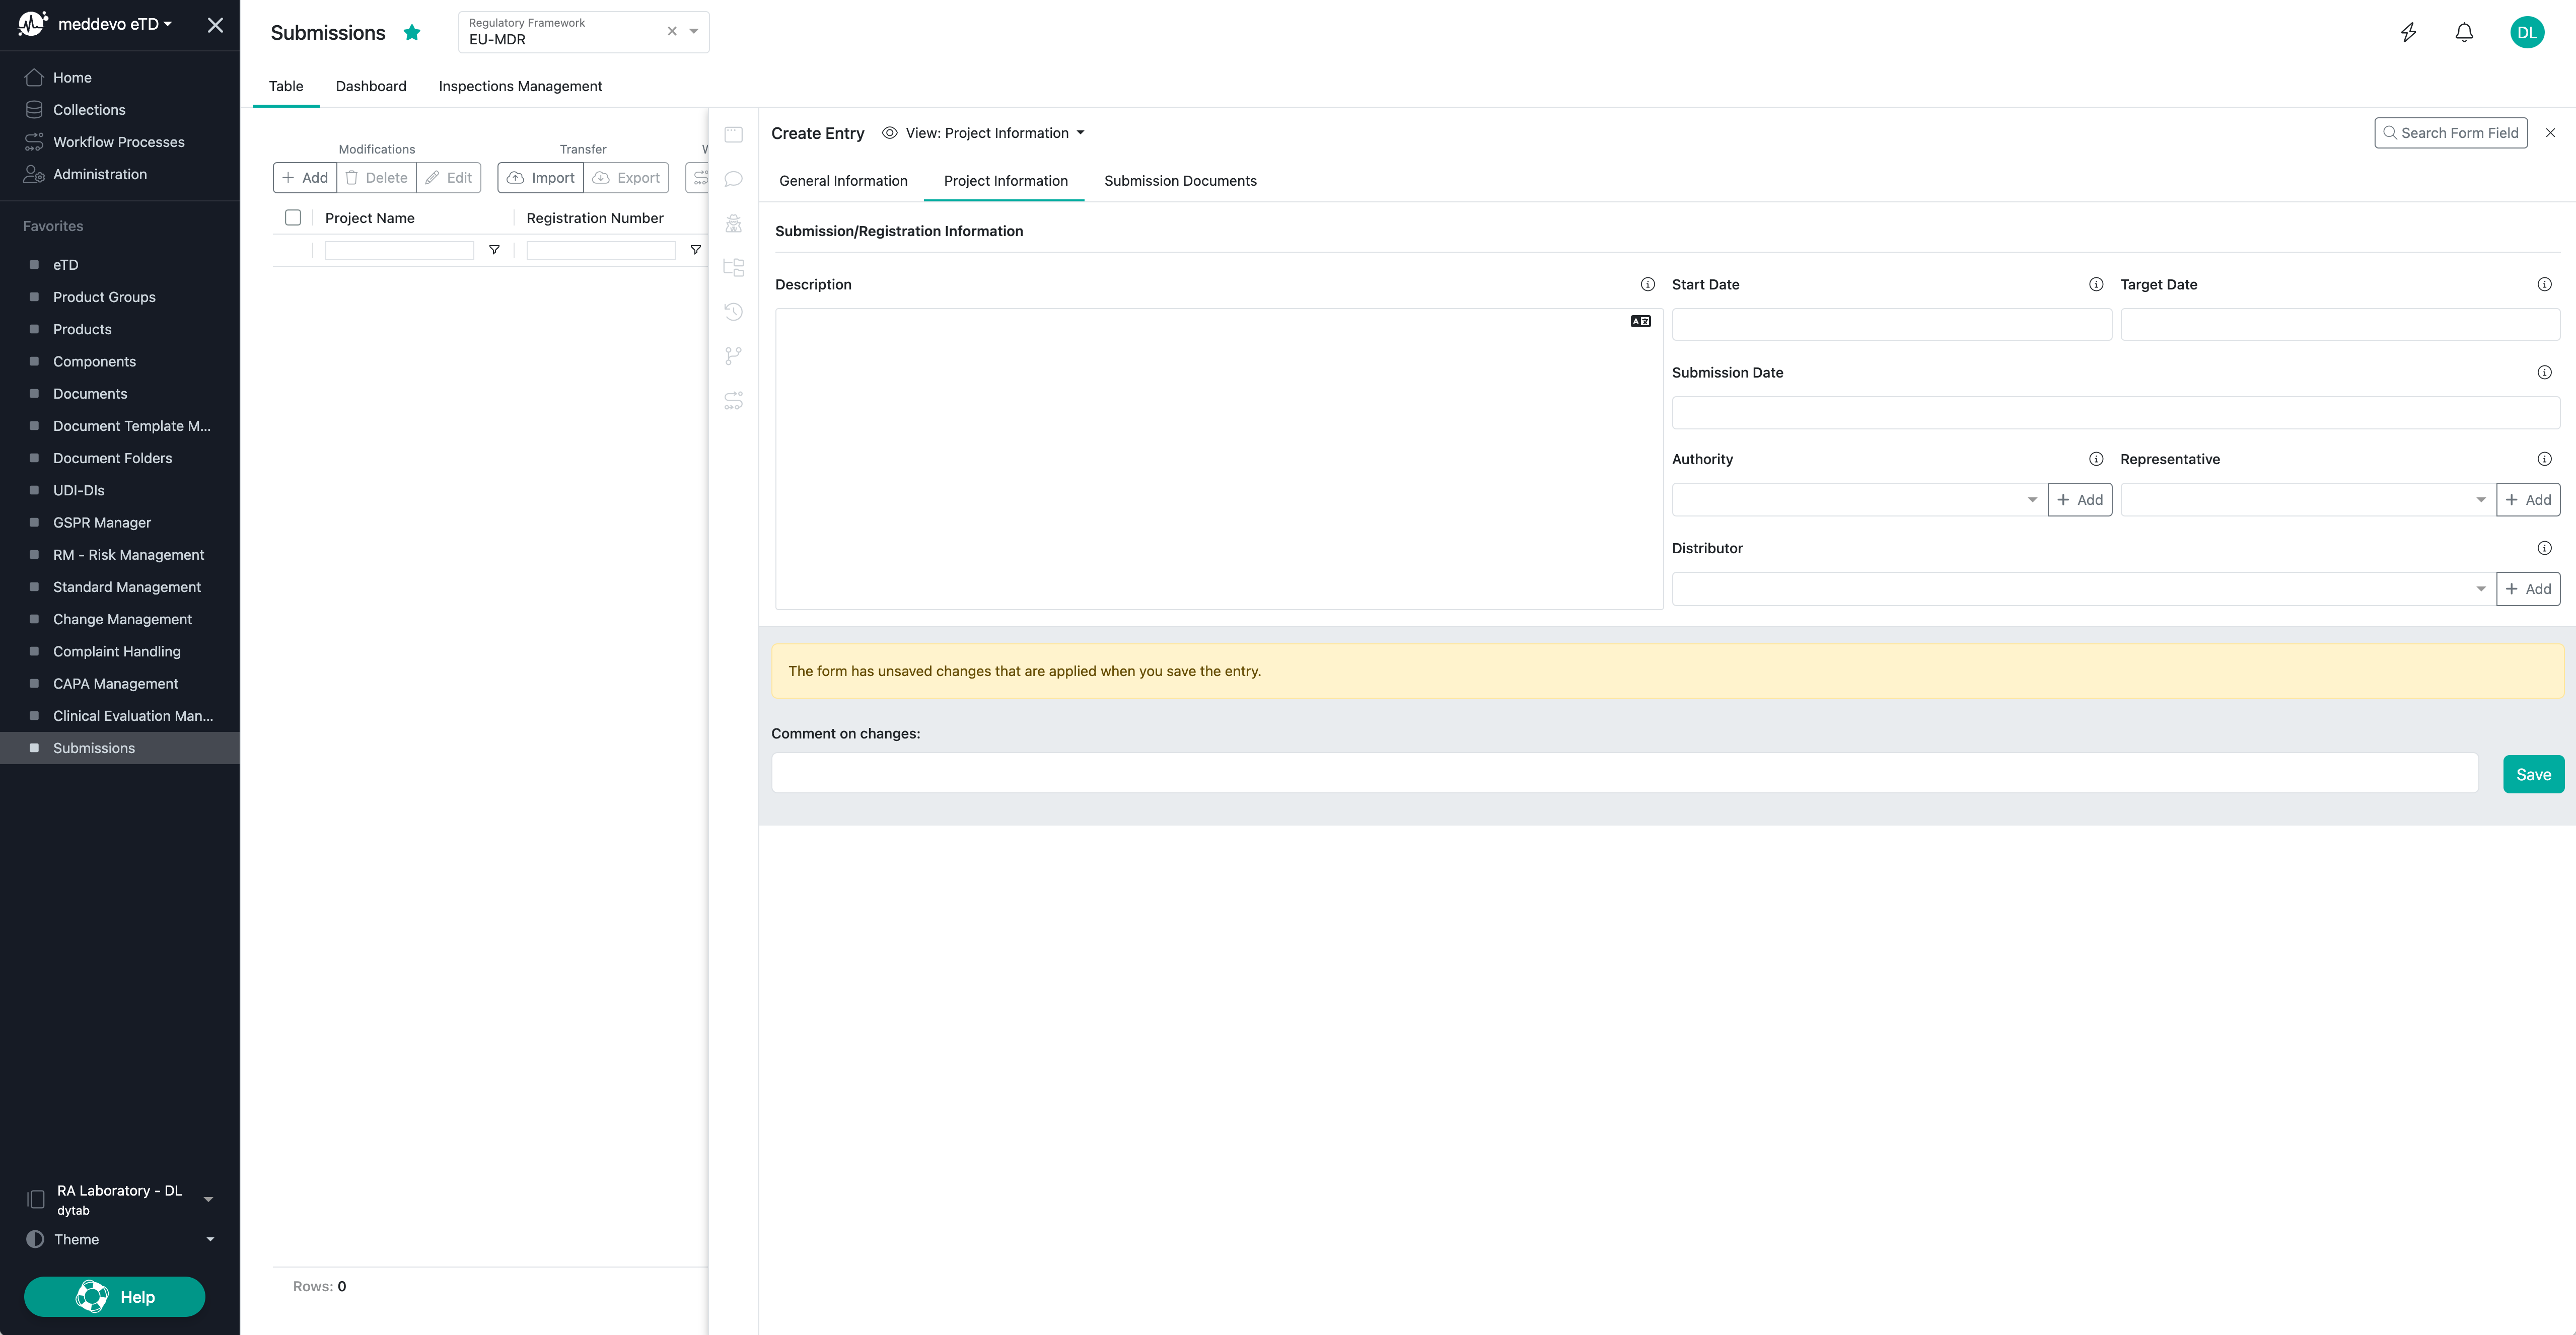Open the notifications bell
Image resolution: width=2576 pixels, height=1335 pixels.
point(2464,32)
